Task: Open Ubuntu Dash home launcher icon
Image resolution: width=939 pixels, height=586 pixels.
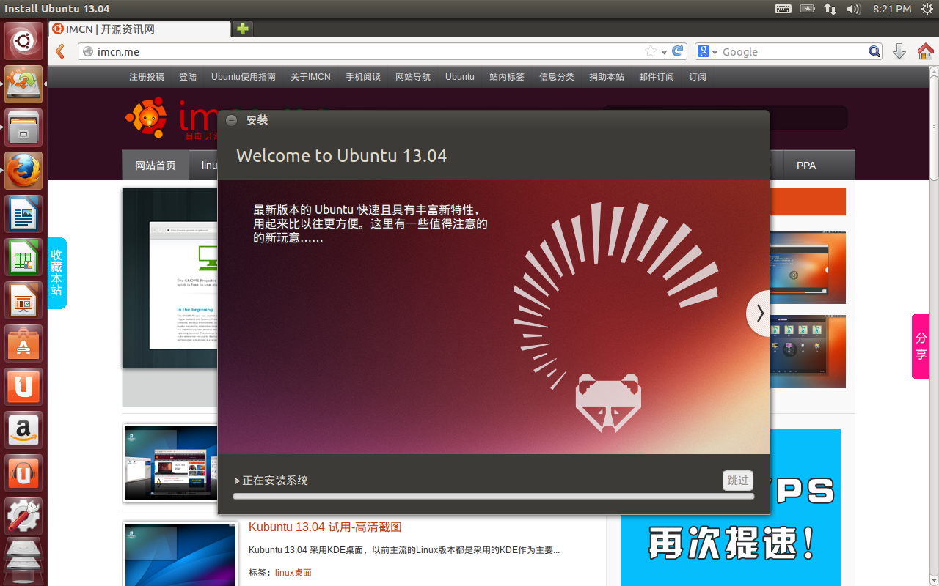Action: pos(23,42)
